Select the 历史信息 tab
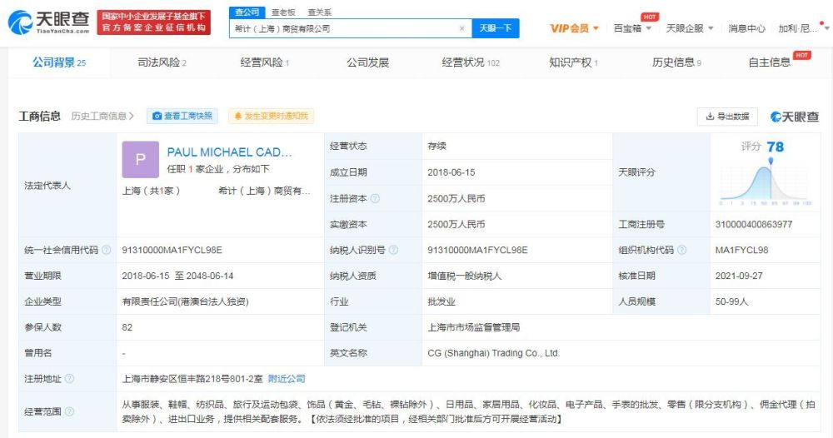 click(x=676, y=62)
